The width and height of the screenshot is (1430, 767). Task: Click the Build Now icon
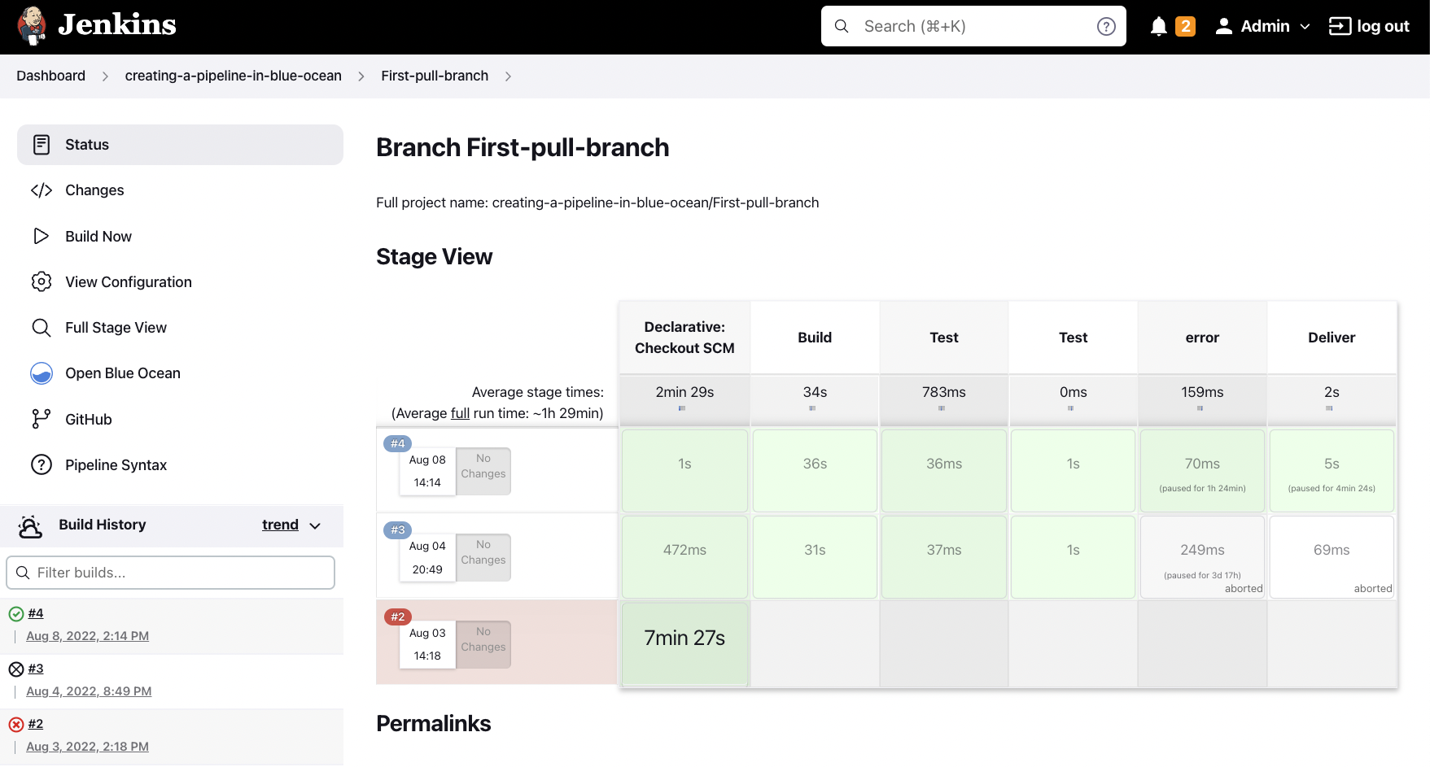(42, 236)
